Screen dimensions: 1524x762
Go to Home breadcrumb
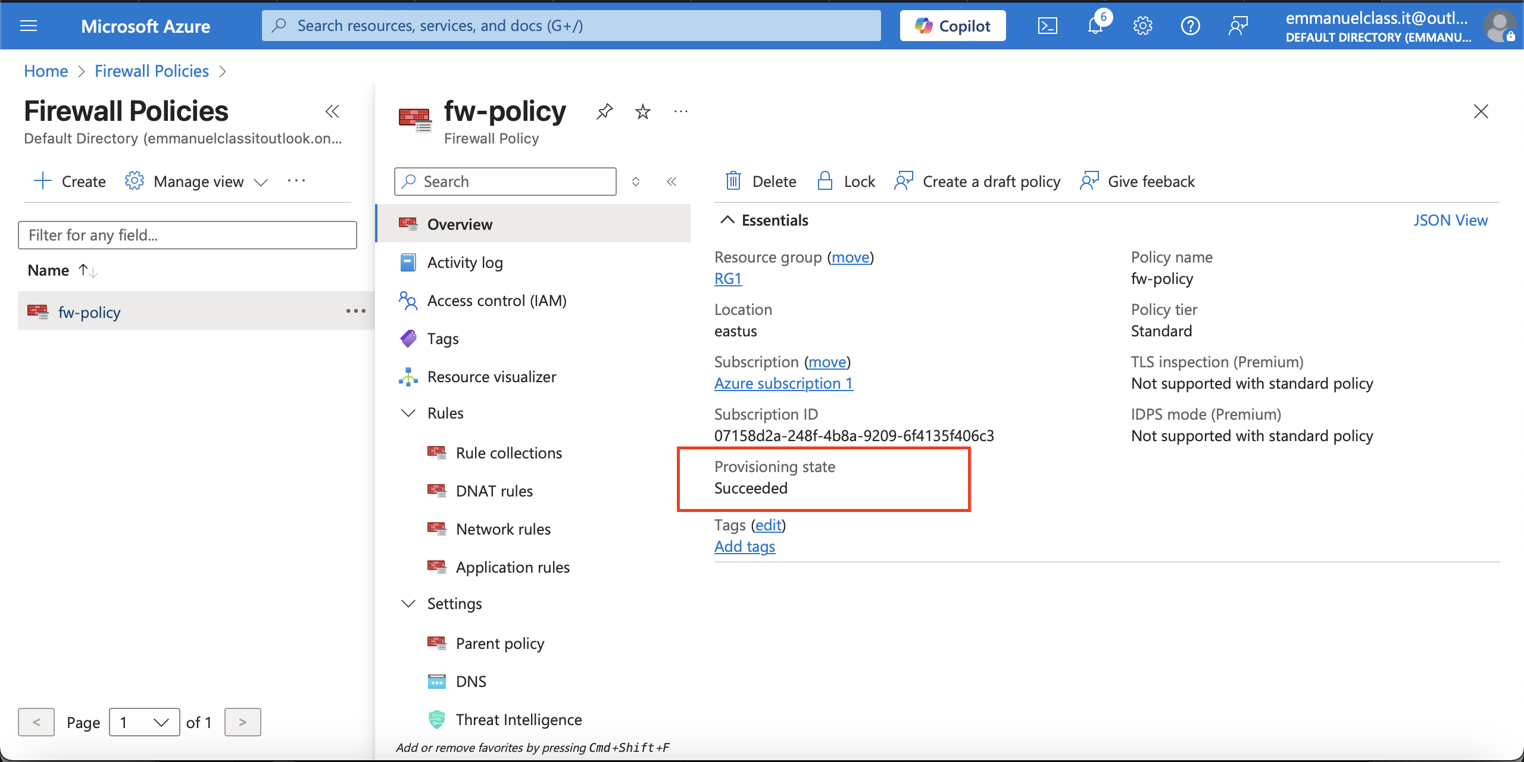[x=46, y=71]
